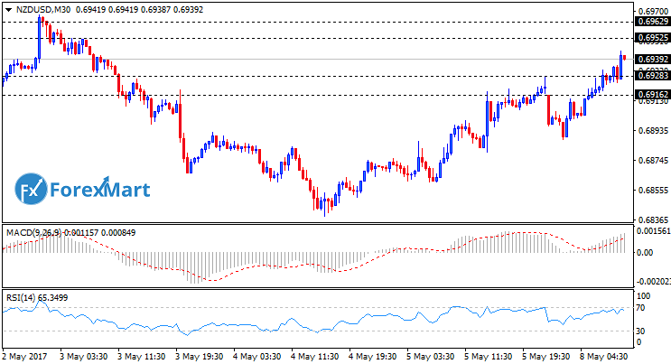Viewport: 671px width, 364px height.
Task: Click the 0.69629 level price tag
Action: click(652, 21)
